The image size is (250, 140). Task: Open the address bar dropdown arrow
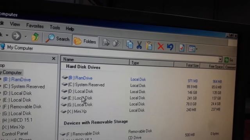(x=220, y=59)
